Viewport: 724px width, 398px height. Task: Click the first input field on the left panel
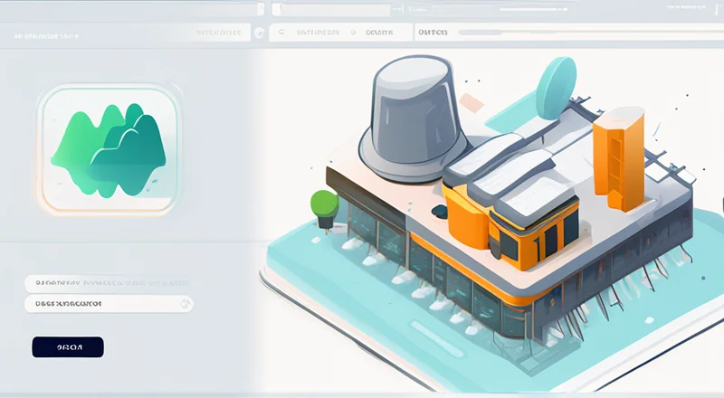click(109, 282)
